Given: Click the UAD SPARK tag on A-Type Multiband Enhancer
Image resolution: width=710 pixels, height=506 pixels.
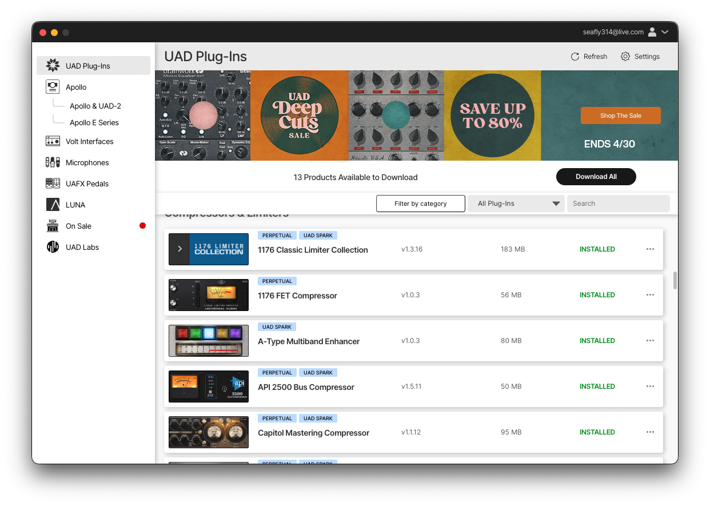Looking at the screenshot, I should [277, 327].
